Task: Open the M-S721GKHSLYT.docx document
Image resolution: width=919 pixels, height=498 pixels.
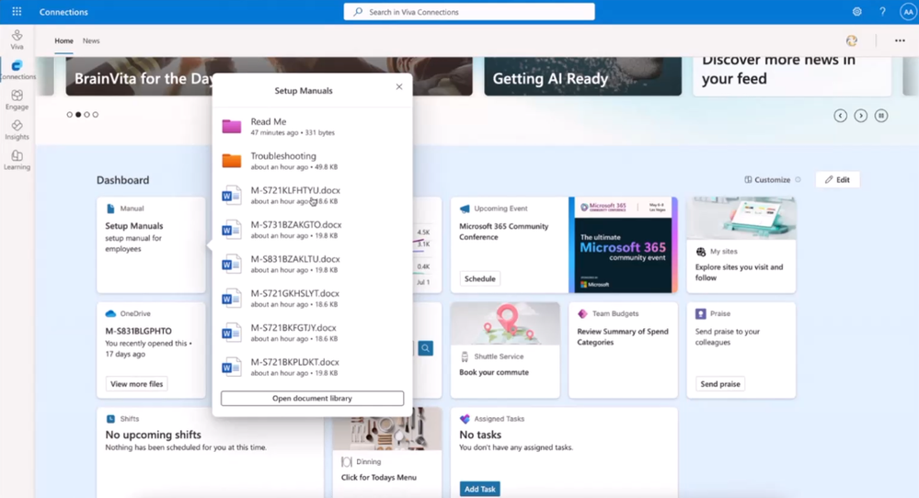Action: pos(312,298)
